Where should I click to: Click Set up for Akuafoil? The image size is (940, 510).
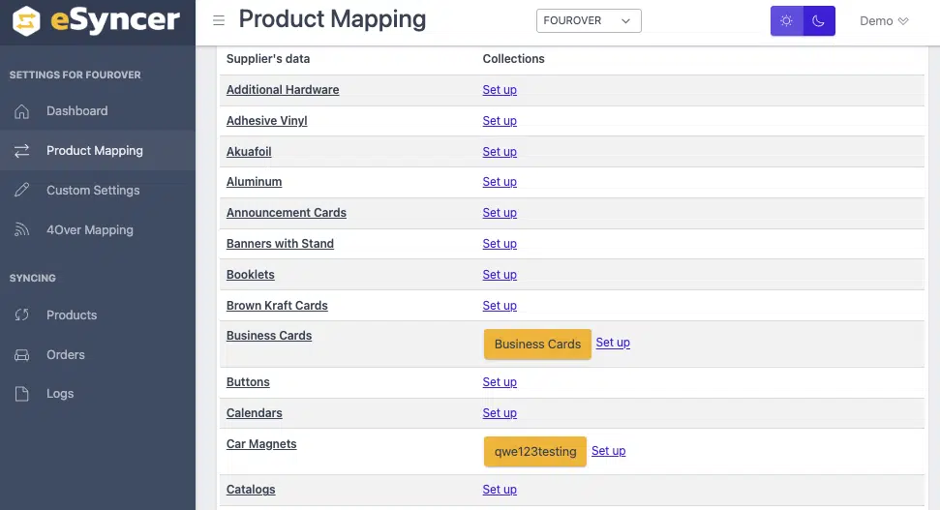[500, 152]
